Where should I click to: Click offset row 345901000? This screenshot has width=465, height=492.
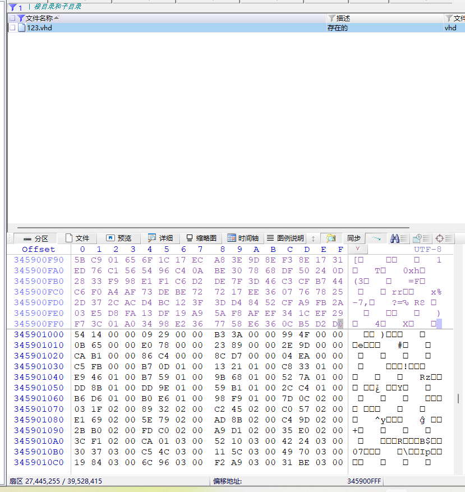pos(39,334)
